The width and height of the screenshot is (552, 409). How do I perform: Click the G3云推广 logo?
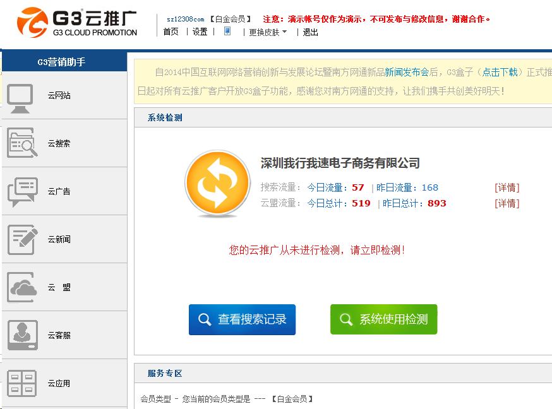(77, 22)
